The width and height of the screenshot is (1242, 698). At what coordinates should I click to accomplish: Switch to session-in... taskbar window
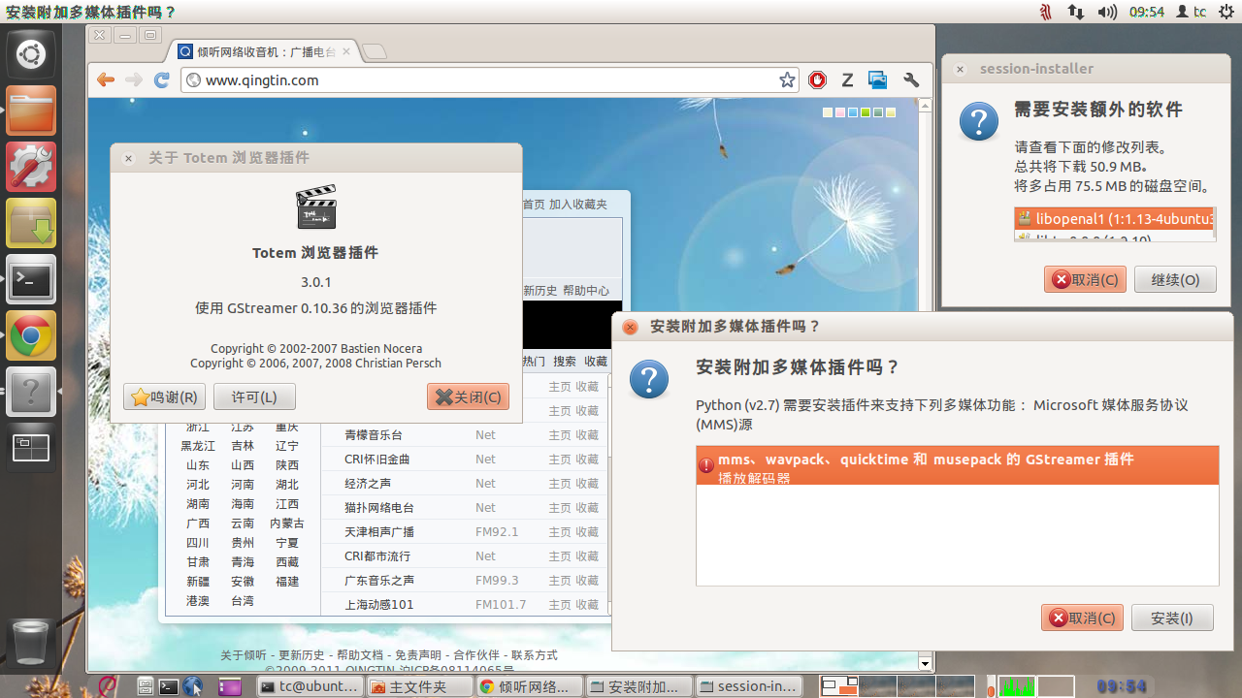point(749,686)
